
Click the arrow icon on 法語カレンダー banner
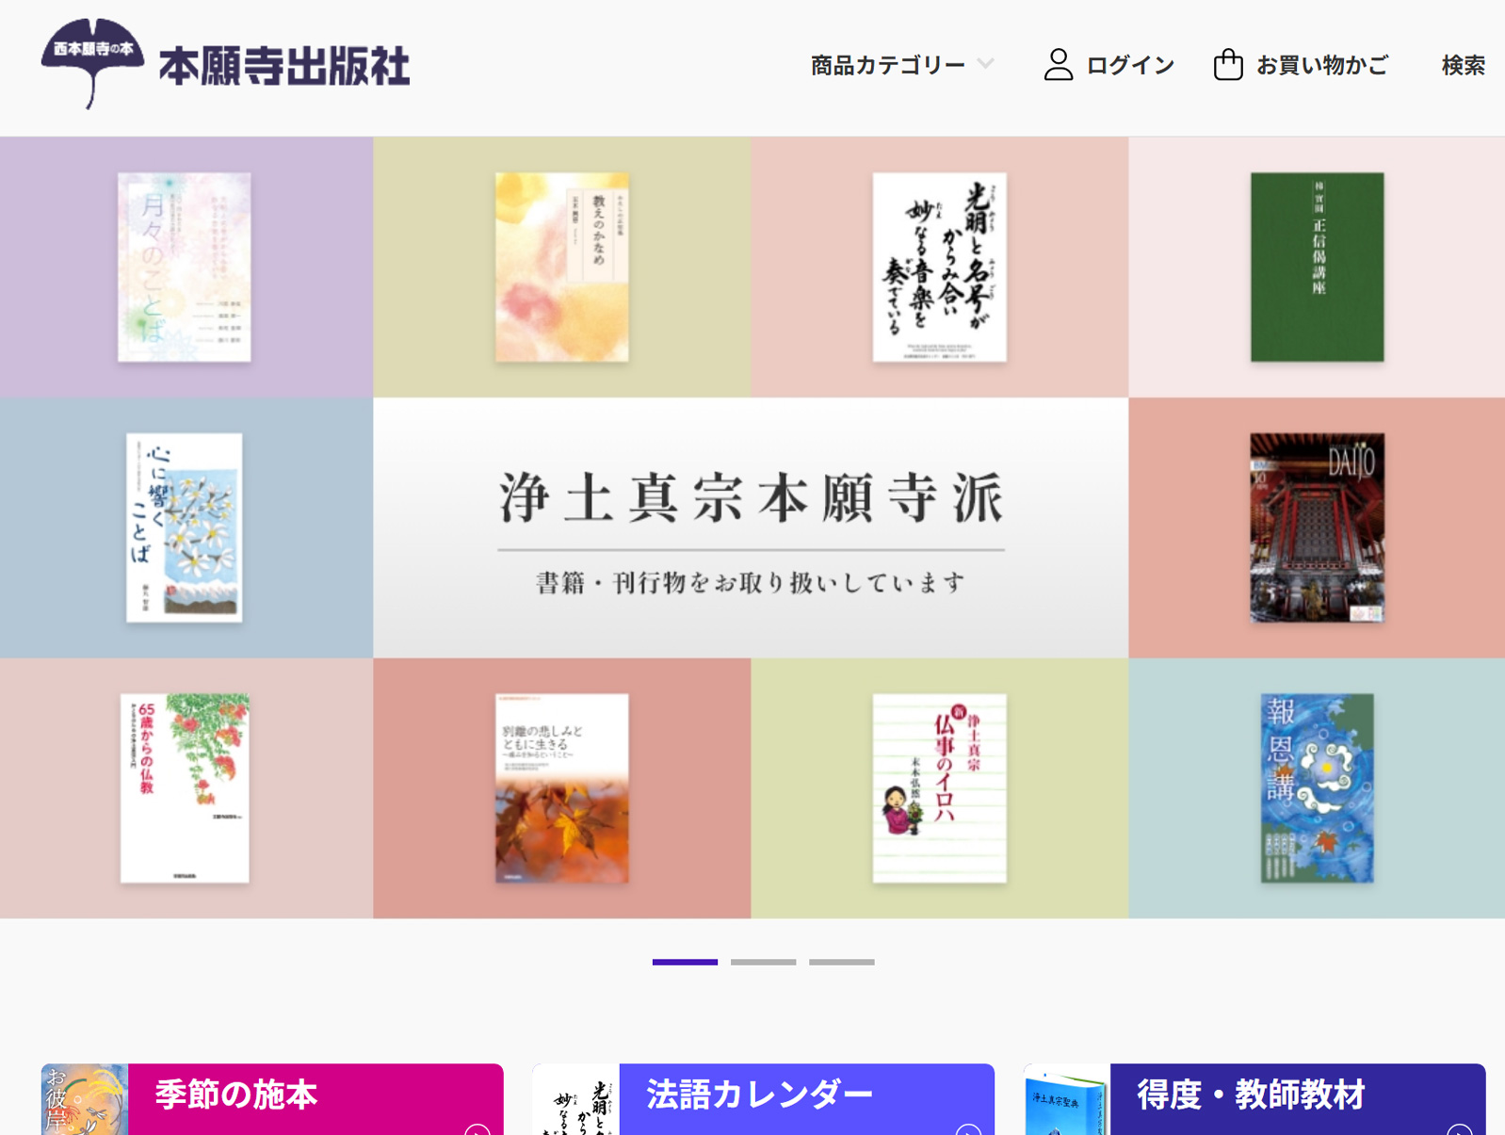(x=968, y=1129)
